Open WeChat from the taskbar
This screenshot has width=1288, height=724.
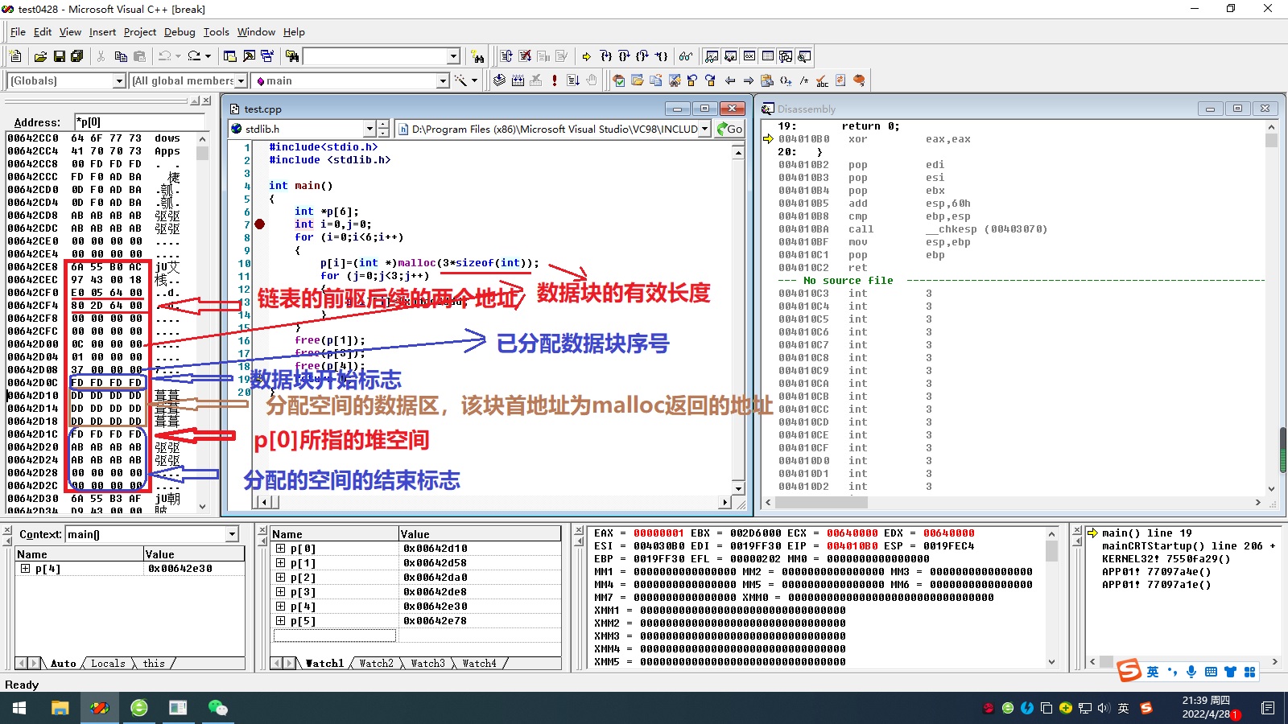pos(218,708)
